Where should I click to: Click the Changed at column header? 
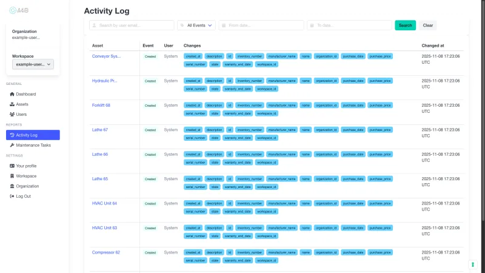[x=432, y=45]
